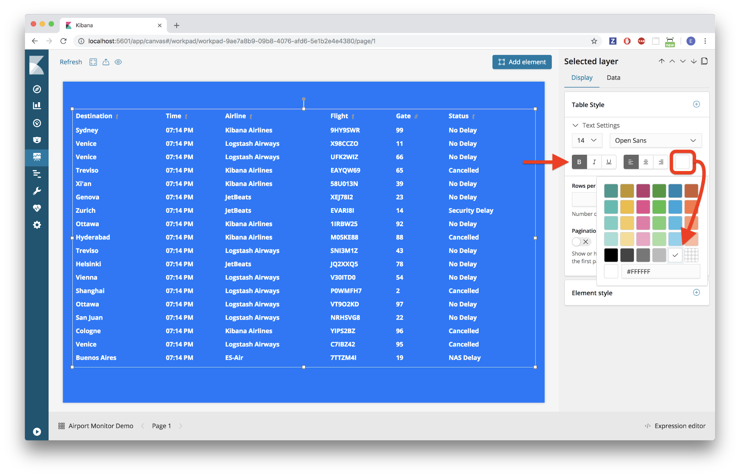Open Management gear icon in sidebar
The height and width of the screenshot is (476, 740).
click(x=37, y=225)
